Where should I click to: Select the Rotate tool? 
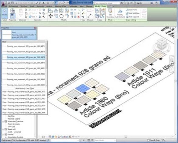point(61,16)
